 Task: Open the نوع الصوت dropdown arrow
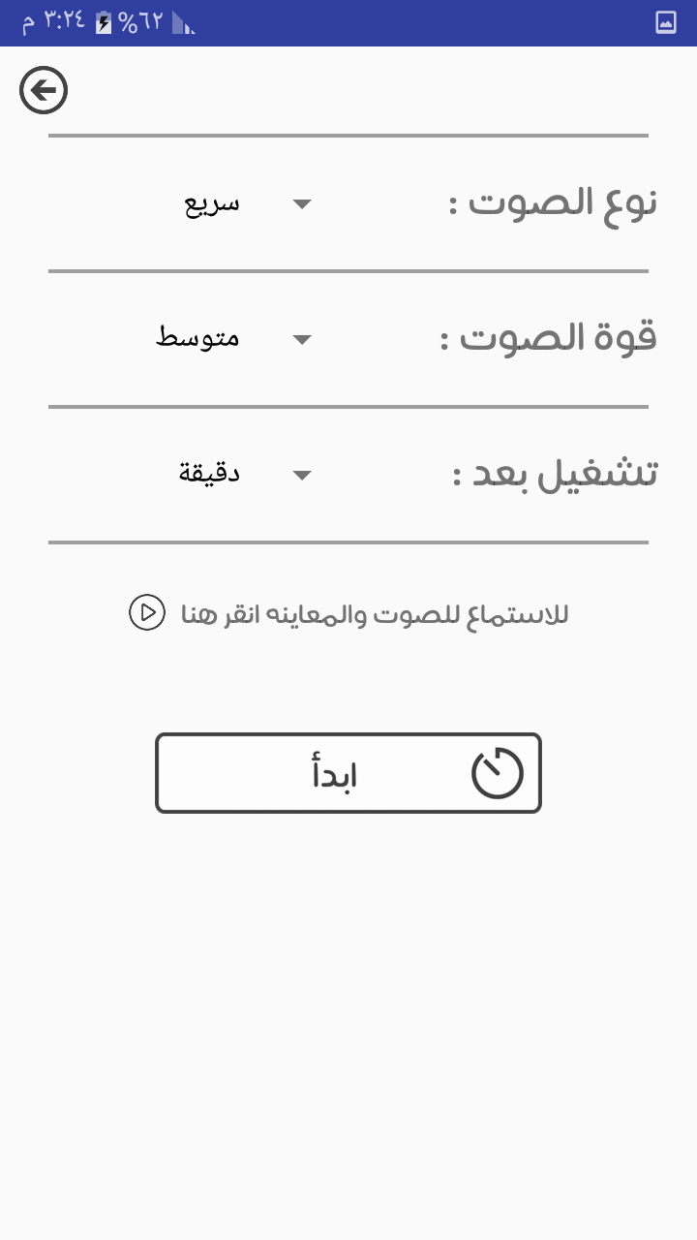click(302, 203)
